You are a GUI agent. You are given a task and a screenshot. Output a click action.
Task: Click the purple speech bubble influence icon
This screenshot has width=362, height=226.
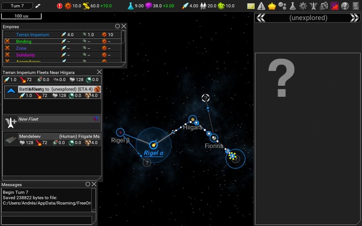click(148, 6)
